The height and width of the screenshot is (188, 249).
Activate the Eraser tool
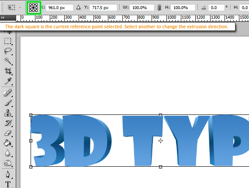(8, 133)
